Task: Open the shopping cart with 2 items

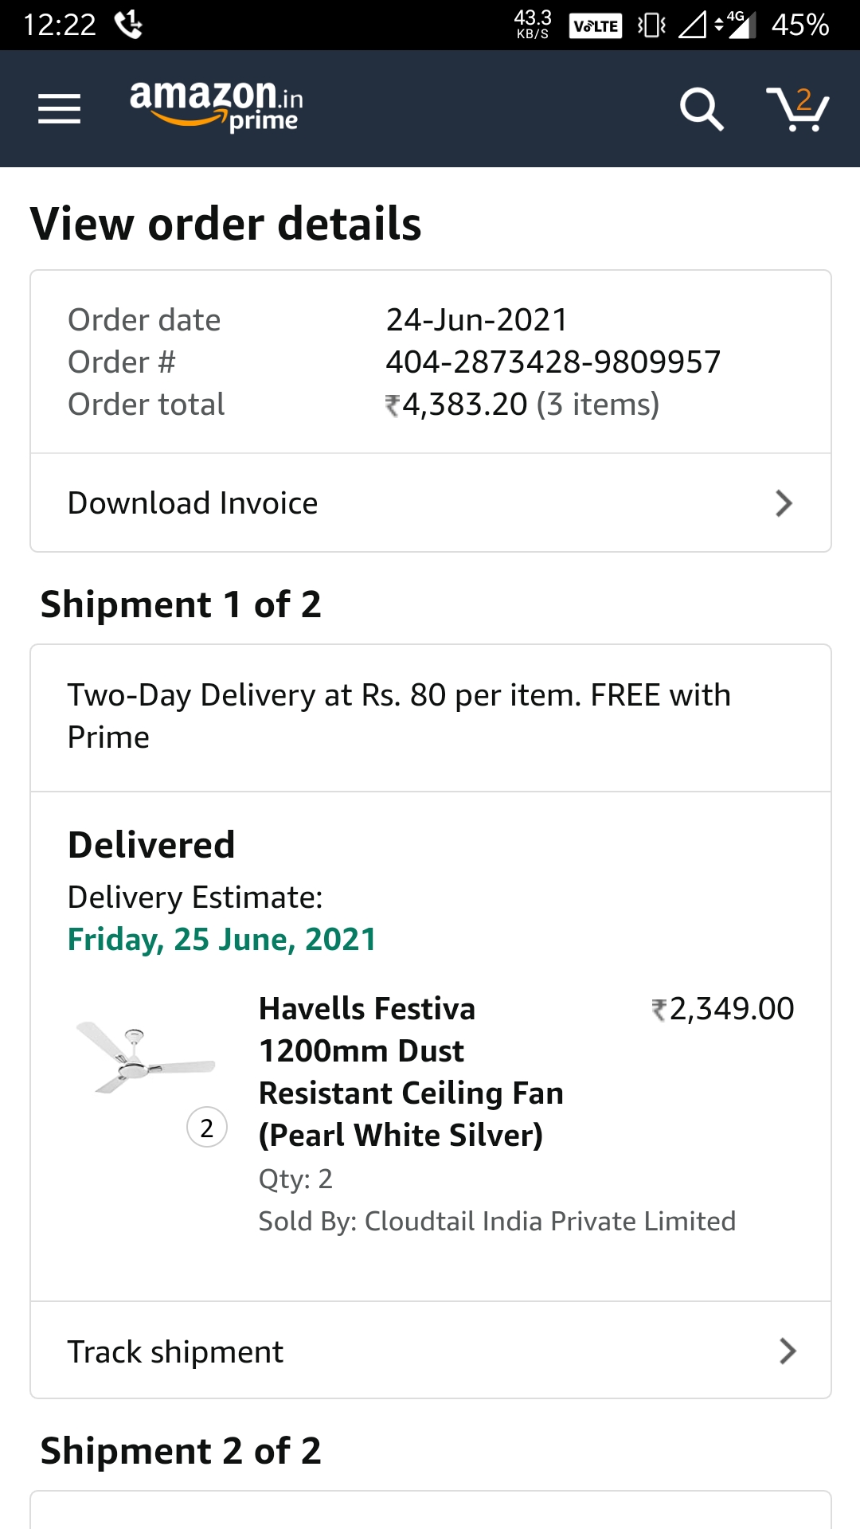Action: (797, 108)
